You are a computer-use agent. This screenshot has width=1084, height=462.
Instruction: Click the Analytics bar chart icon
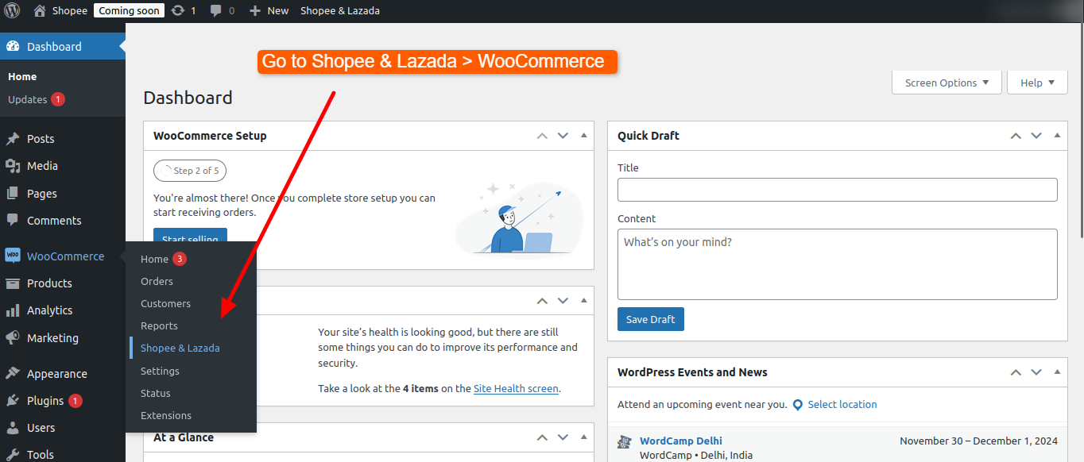[x=13, y=310]
